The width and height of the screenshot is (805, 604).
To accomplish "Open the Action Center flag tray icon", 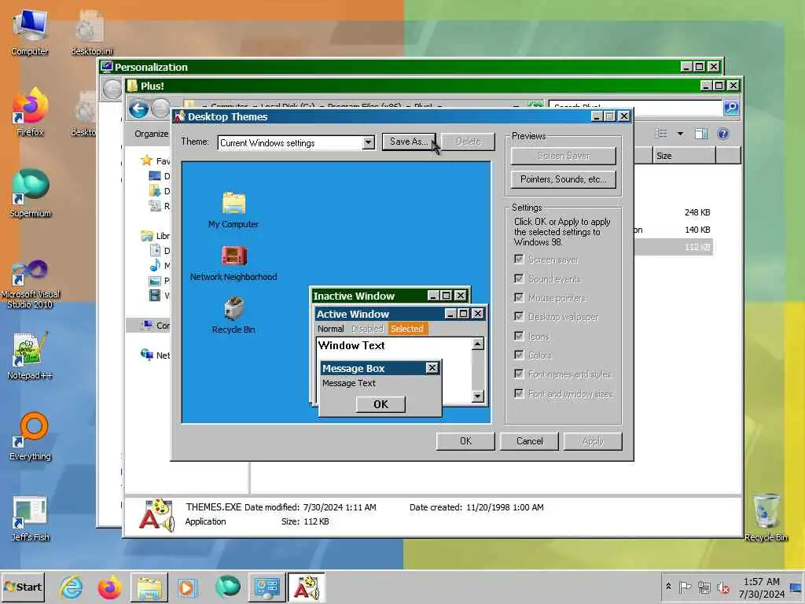I will tap(685, 587).
